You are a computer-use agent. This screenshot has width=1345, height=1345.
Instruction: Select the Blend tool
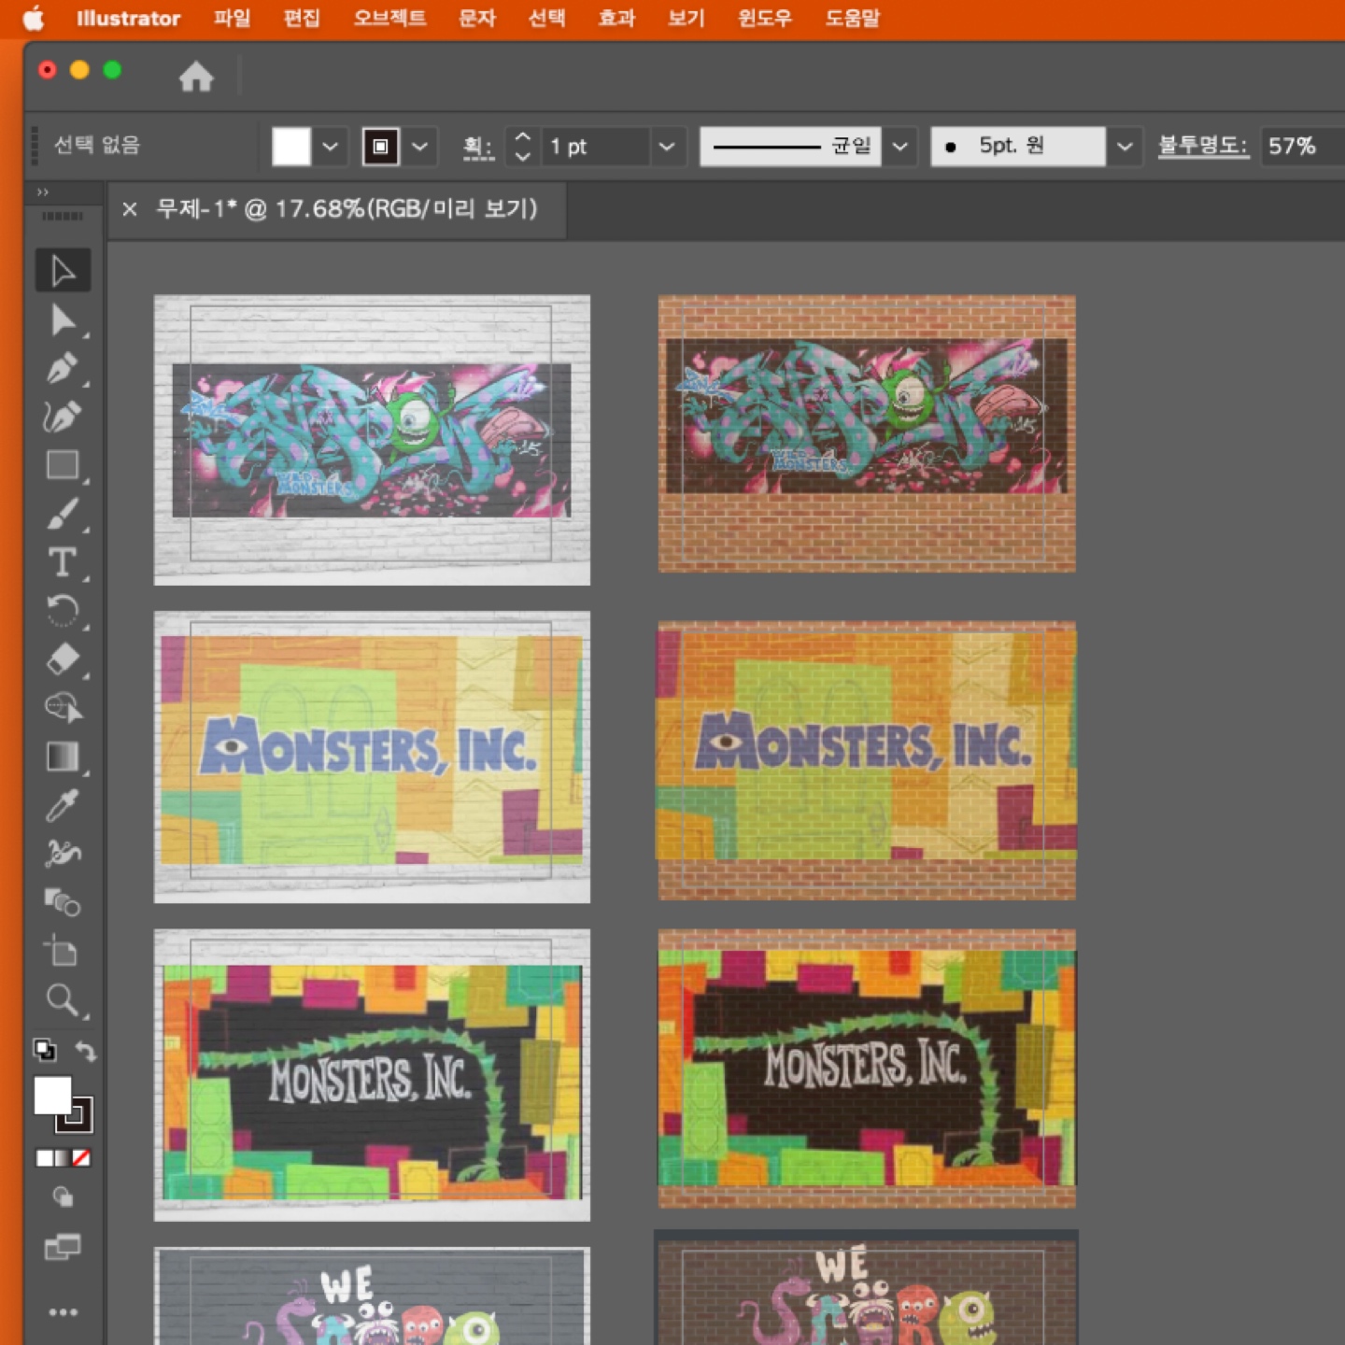(63, 902)
